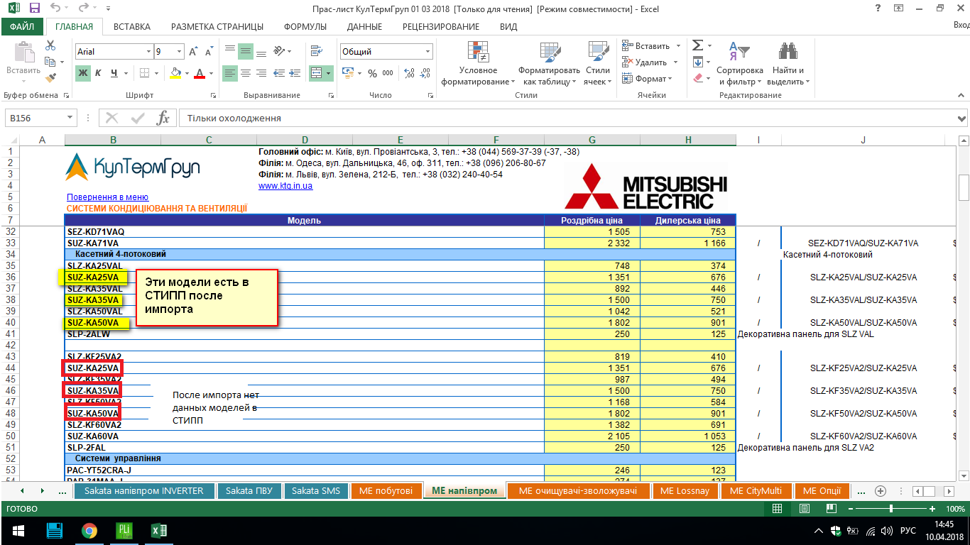Click the Clear eraser icon
The width and height of the screenshot is (970, 545).
click(x=697, y=78)
